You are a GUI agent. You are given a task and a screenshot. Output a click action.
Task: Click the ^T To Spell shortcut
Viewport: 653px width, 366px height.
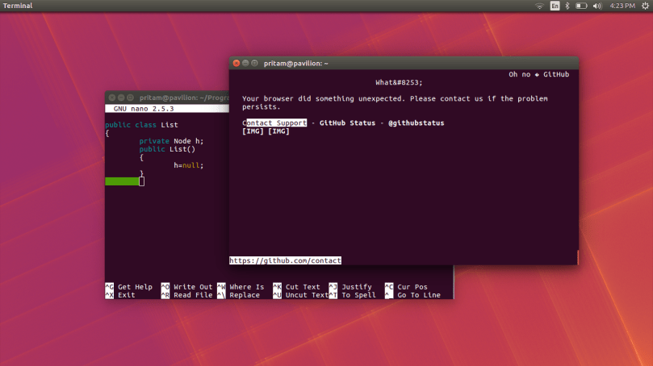coord(352,295)
